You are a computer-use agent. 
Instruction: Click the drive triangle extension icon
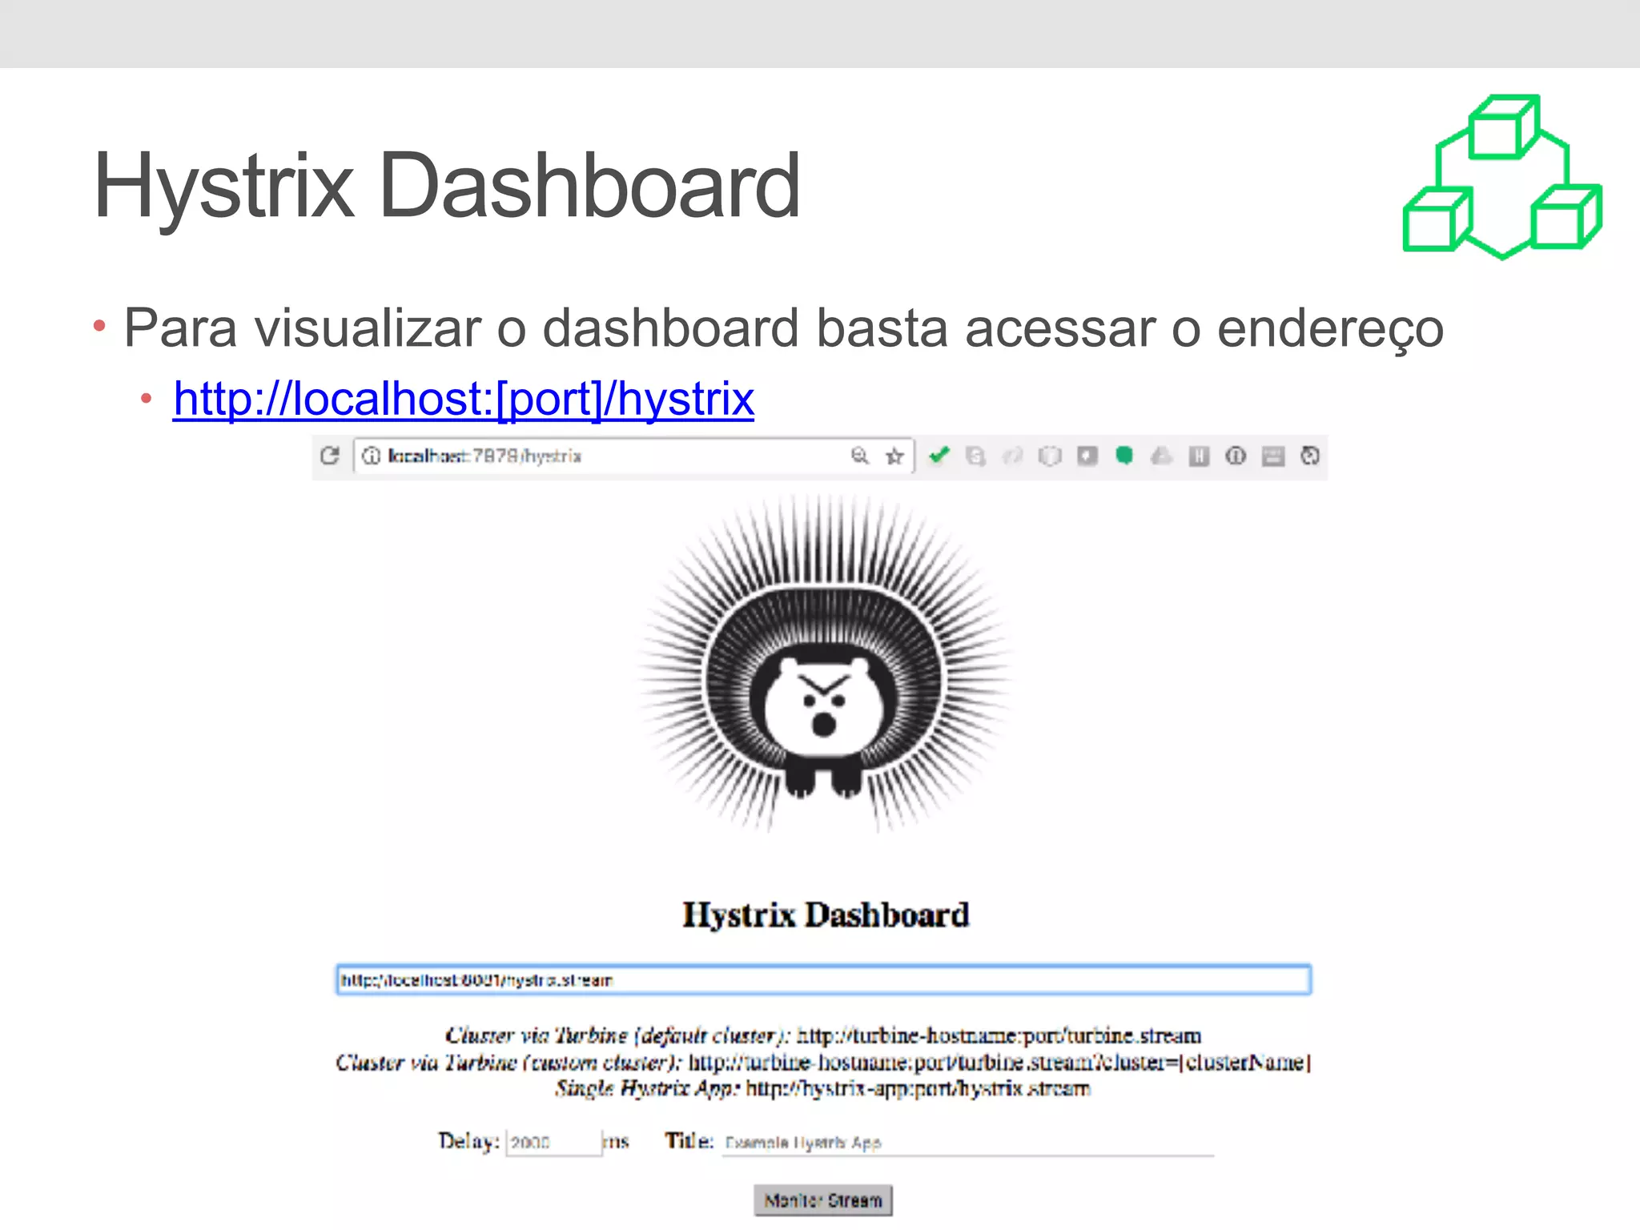[x=1161, y=456]
